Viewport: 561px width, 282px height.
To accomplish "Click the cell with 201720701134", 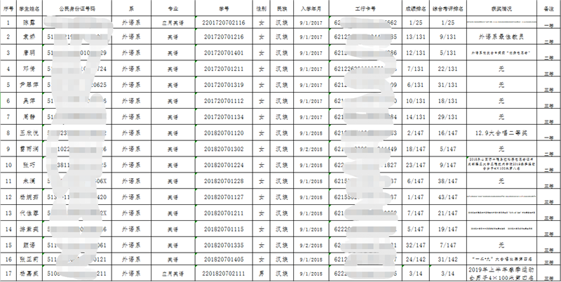I will click(x=224, y=117).
